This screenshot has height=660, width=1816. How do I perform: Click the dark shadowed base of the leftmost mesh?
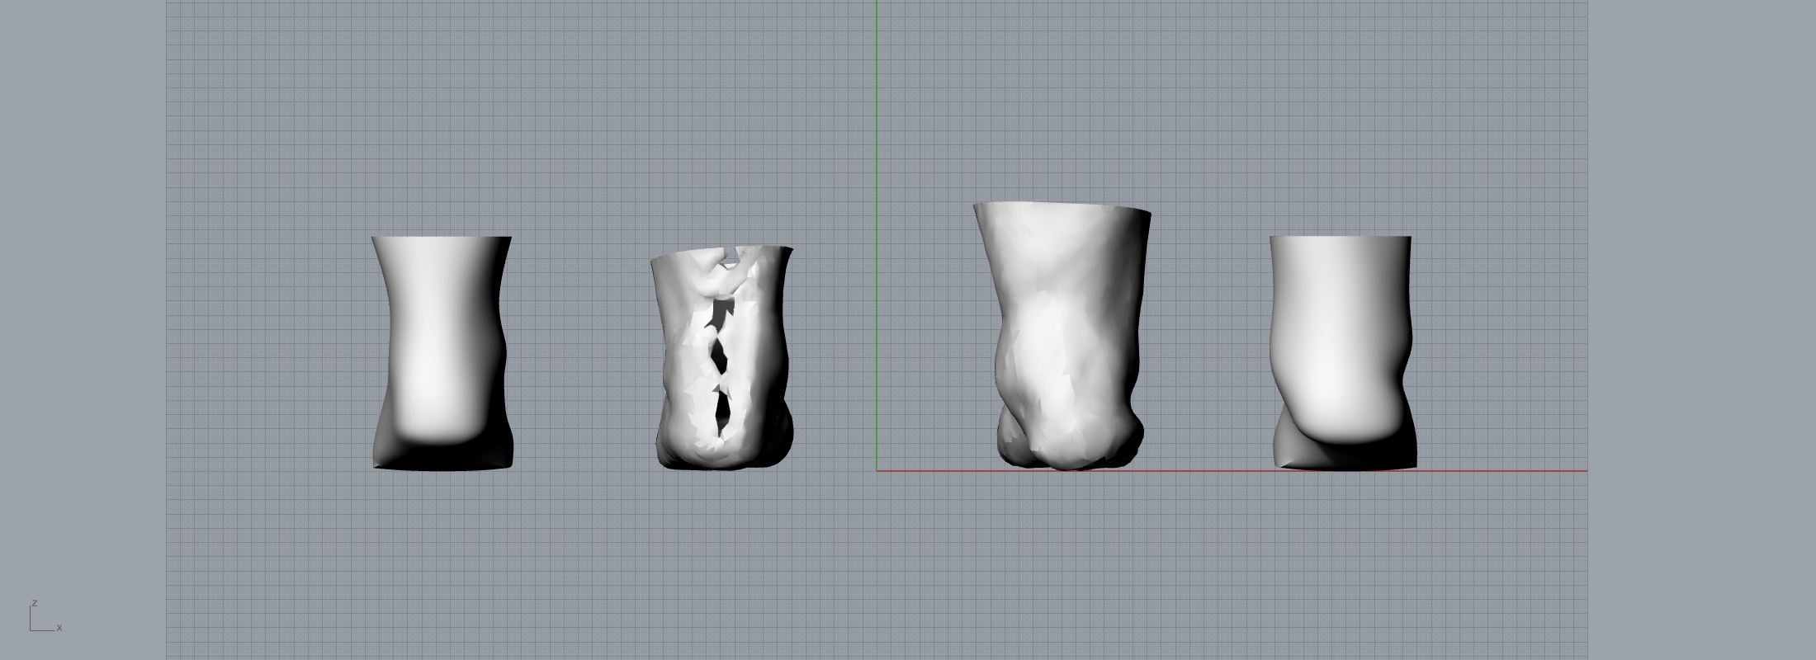point(441,456)
